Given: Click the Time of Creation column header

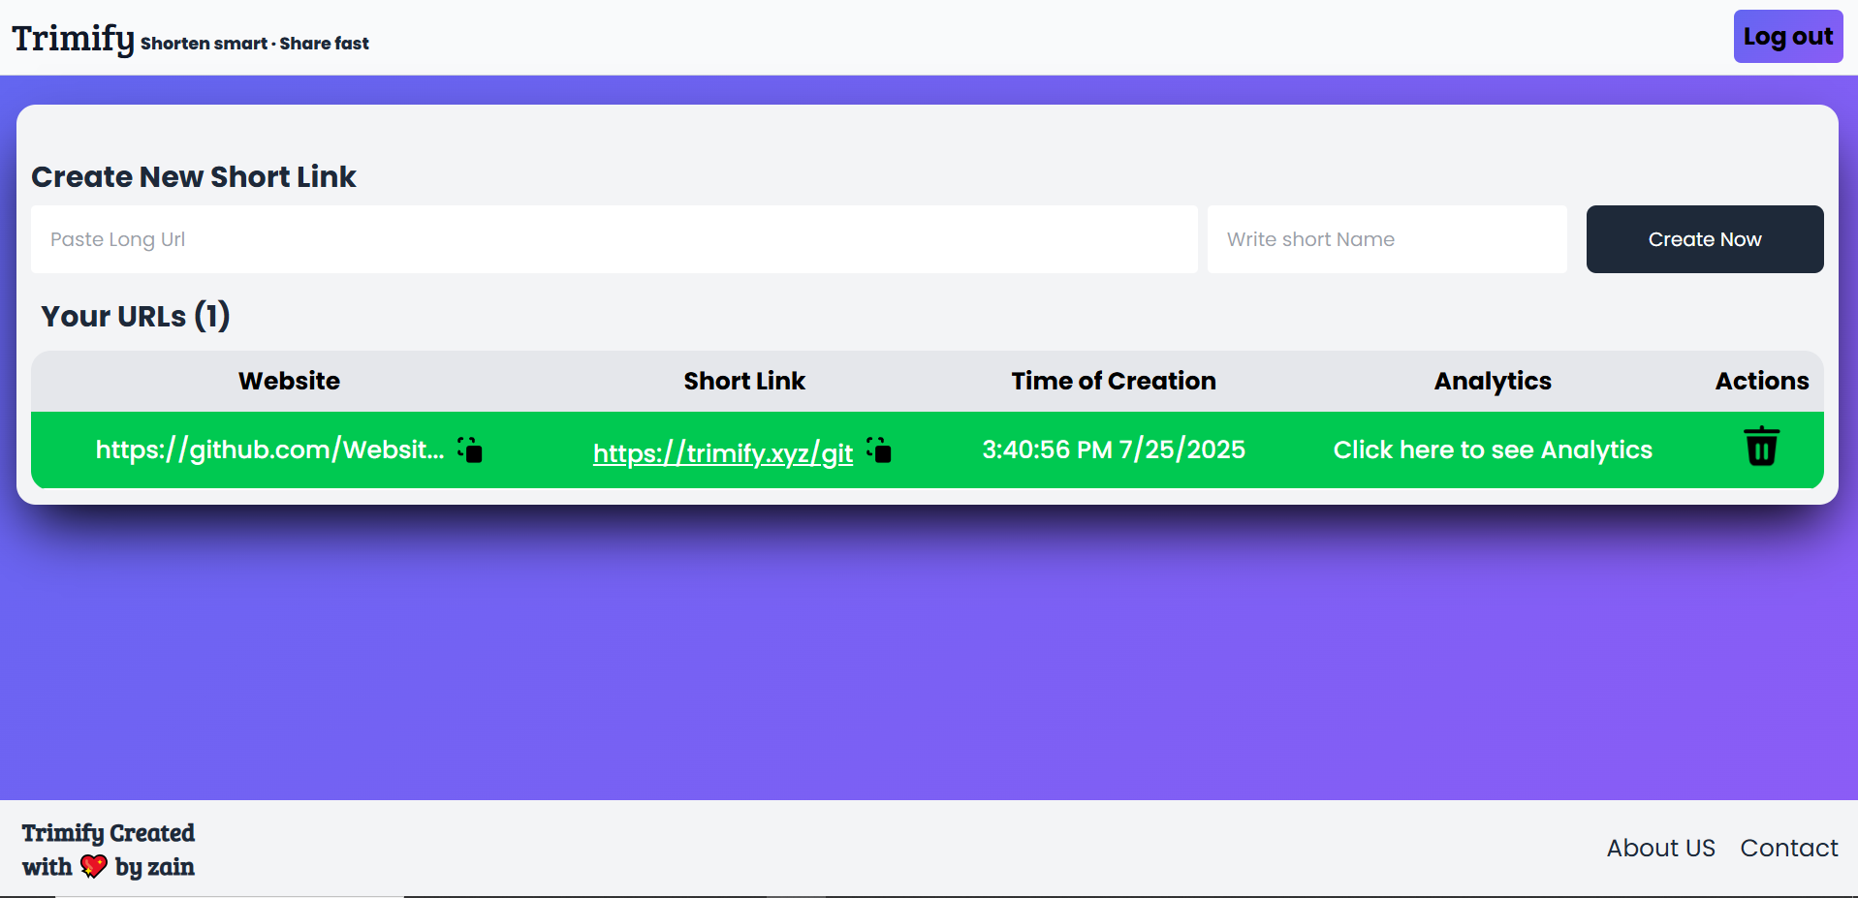Looking at the screenshot, I should [x=1114, y=381].
